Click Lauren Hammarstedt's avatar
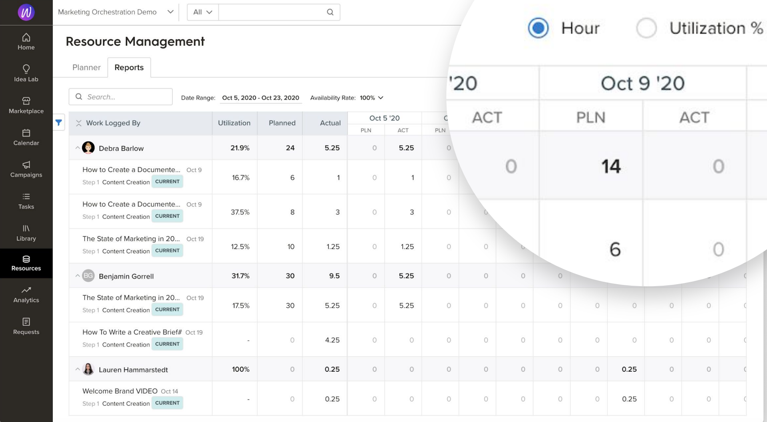This screenshot has width=767, height=422. [x=88, y=369]
